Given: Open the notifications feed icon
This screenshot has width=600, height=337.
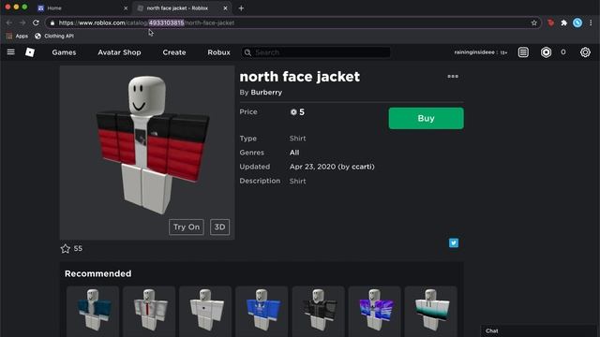Looking at the screenshot, I should point(523,52).
